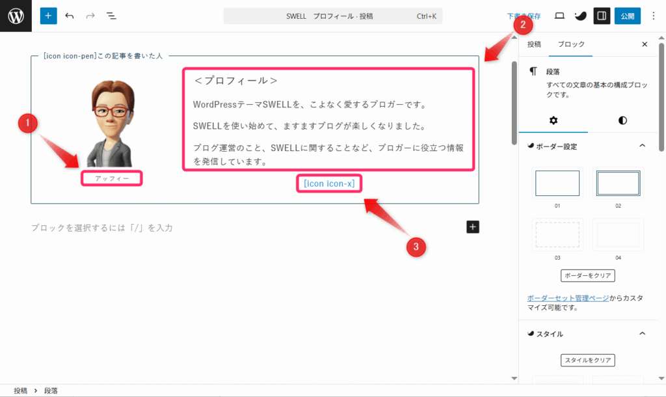Open the gear settings tab
This screenshot has height=397, width=666.
coord(553,120)
